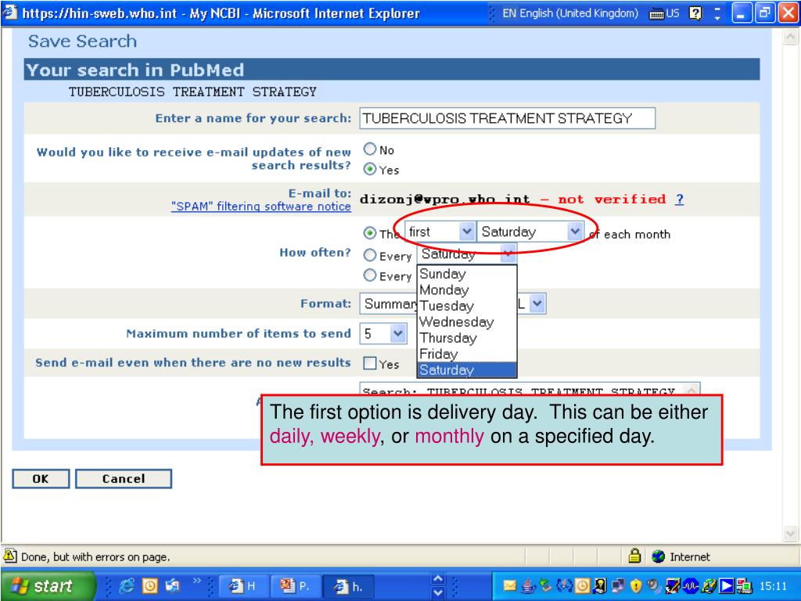The height and width of the screenshot is (601, 801).
Task: Click the 15:11 system clock
Action: 773,586
